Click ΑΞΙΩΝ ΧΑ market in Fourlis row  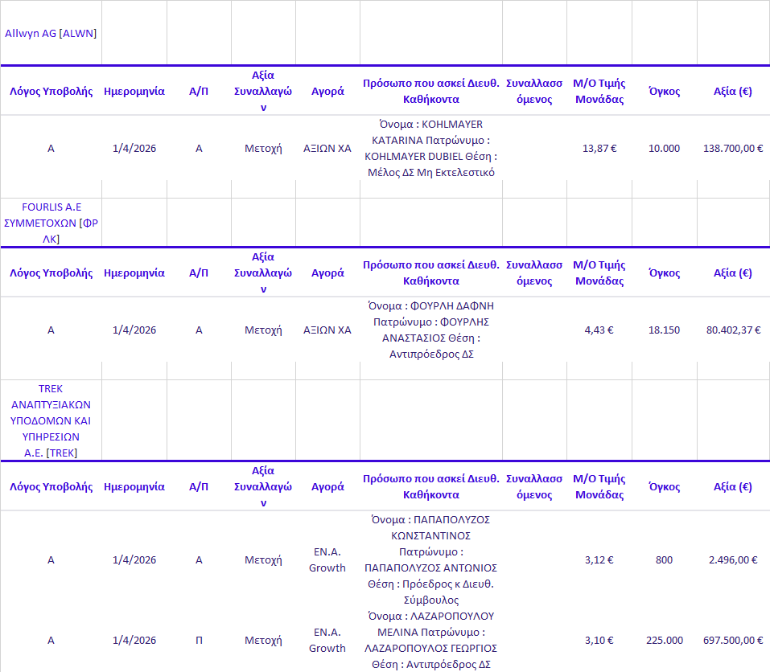point(327,330)
